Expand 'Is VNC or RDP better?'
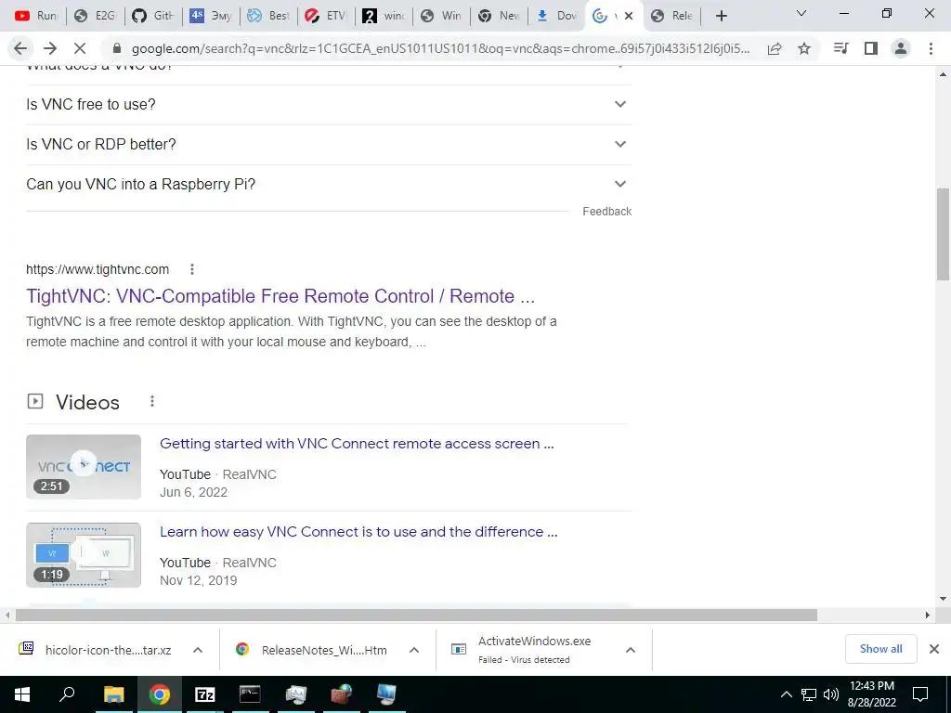This screenshot has width=951, height=713. pos(328,144)
